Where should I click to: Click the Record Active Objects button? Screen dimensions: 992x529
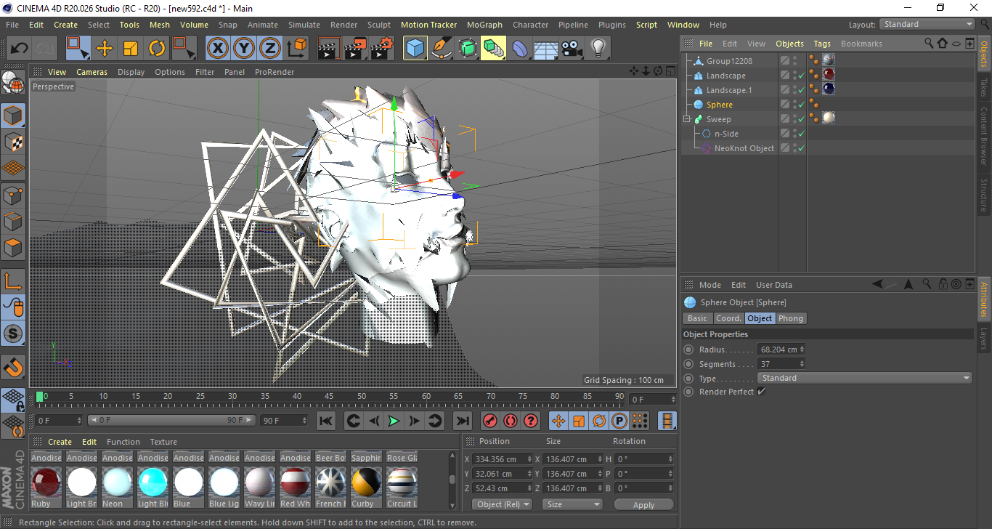click(489, 421)
